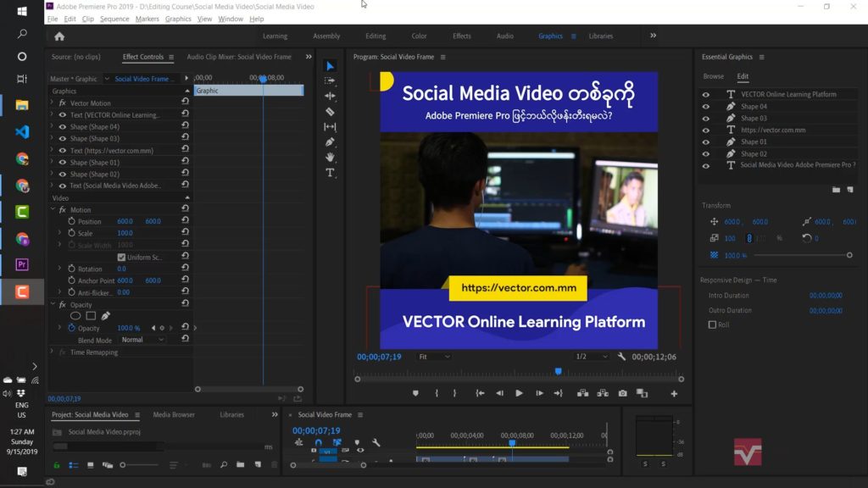The image size is (868, 488).
Task: Open the Markers menu
Action: (x=147, y=19)
